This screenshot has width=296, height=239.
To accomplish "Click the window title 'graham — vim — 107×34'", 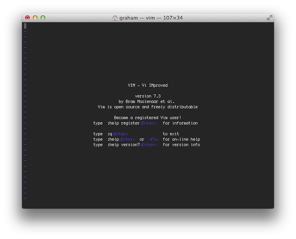I will (x=151, y=18).
